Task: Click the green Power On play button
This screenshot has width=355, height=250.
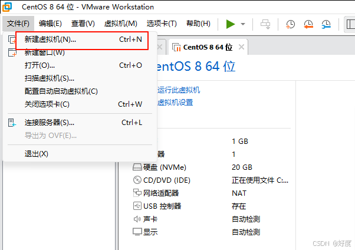Action: tap(231, 24)
